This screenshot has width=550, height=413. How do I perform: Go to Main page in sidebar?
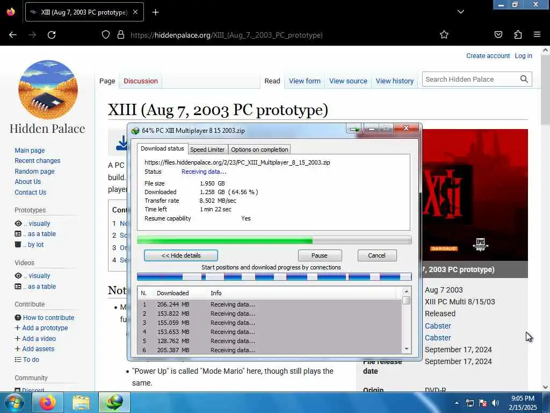click(30, 151)
